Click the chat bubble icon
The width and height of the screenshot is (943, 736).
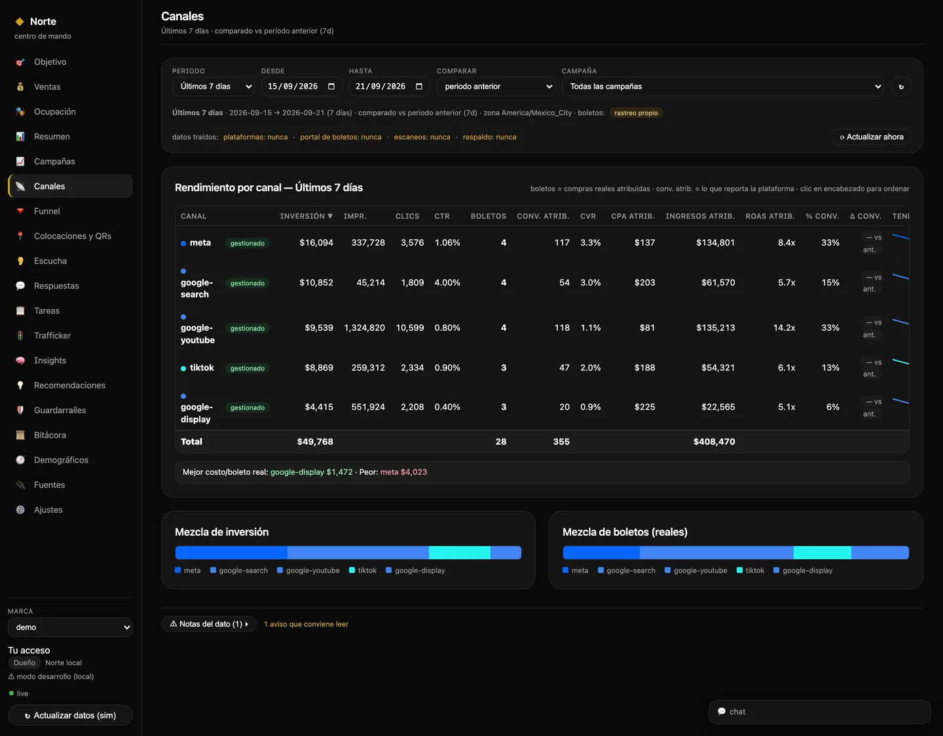click(722, 712)
